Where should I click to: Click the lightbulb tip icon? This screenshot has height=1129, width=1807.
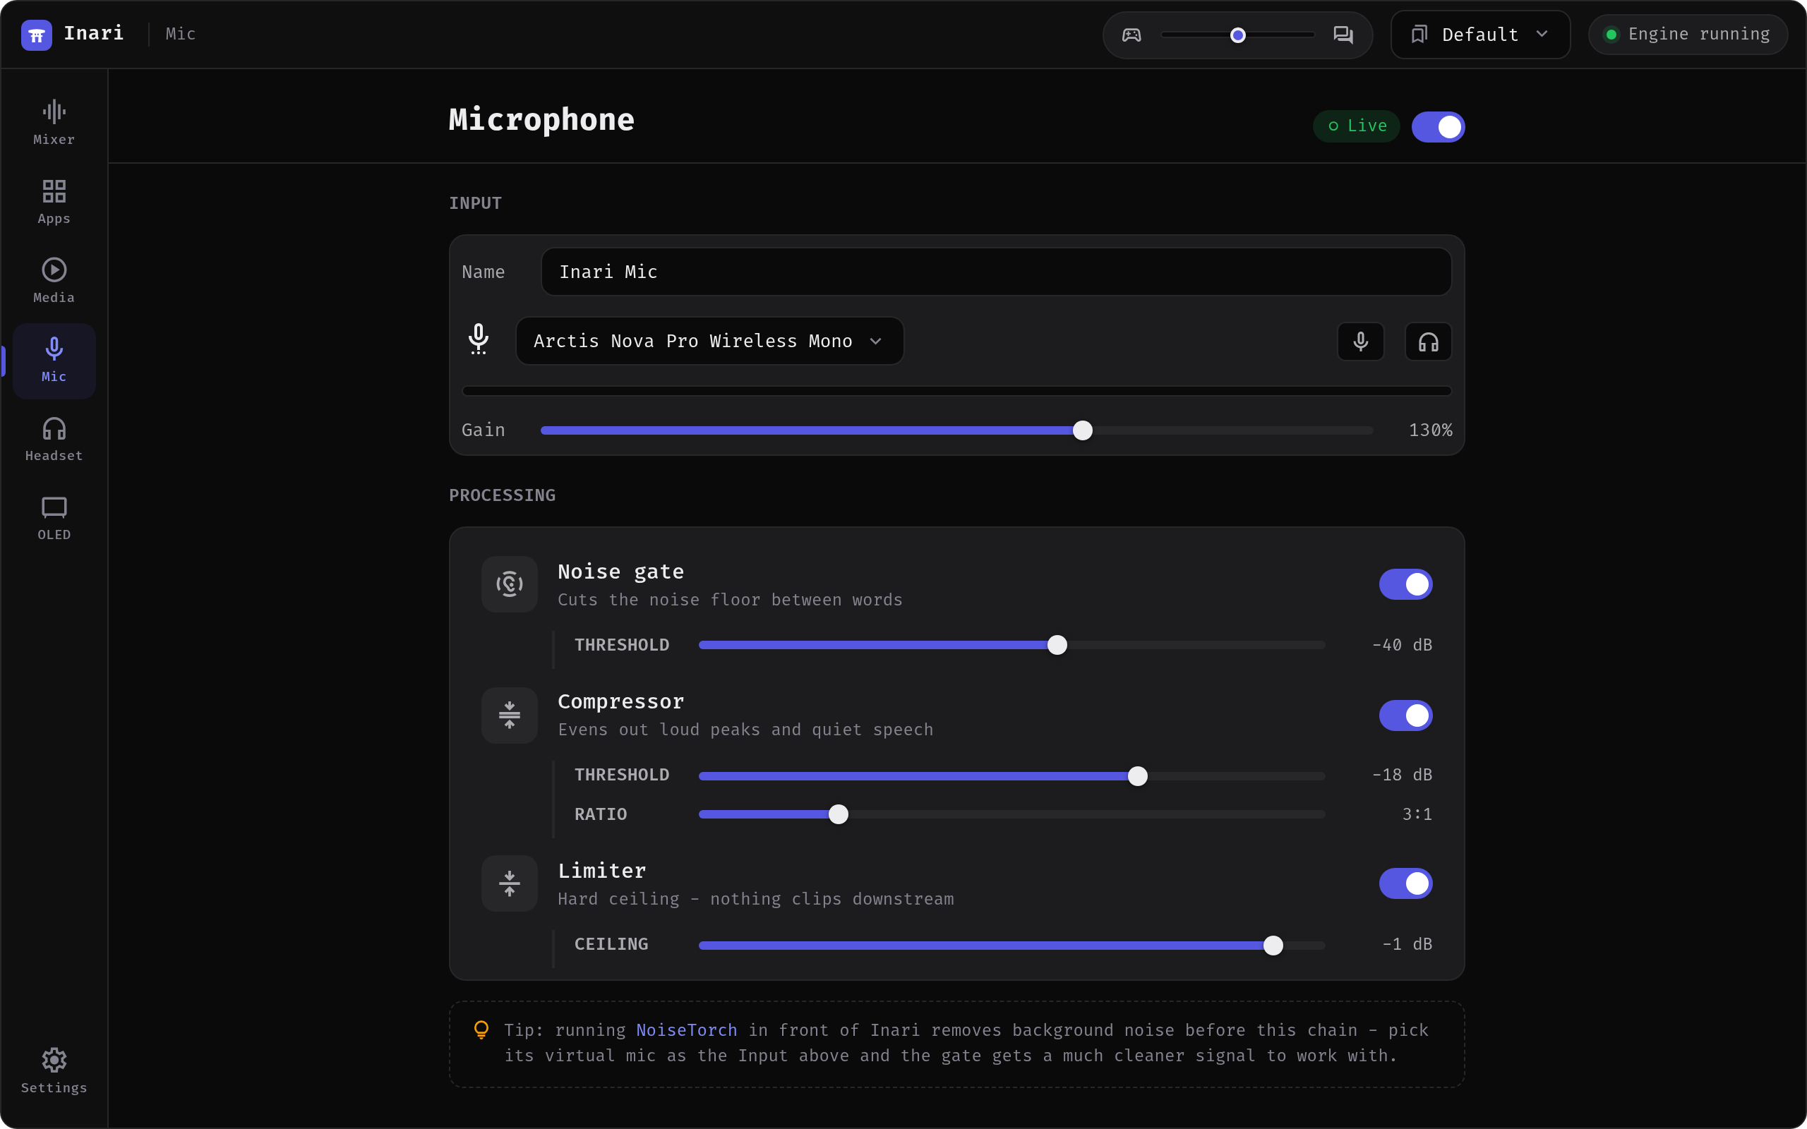481,1030
